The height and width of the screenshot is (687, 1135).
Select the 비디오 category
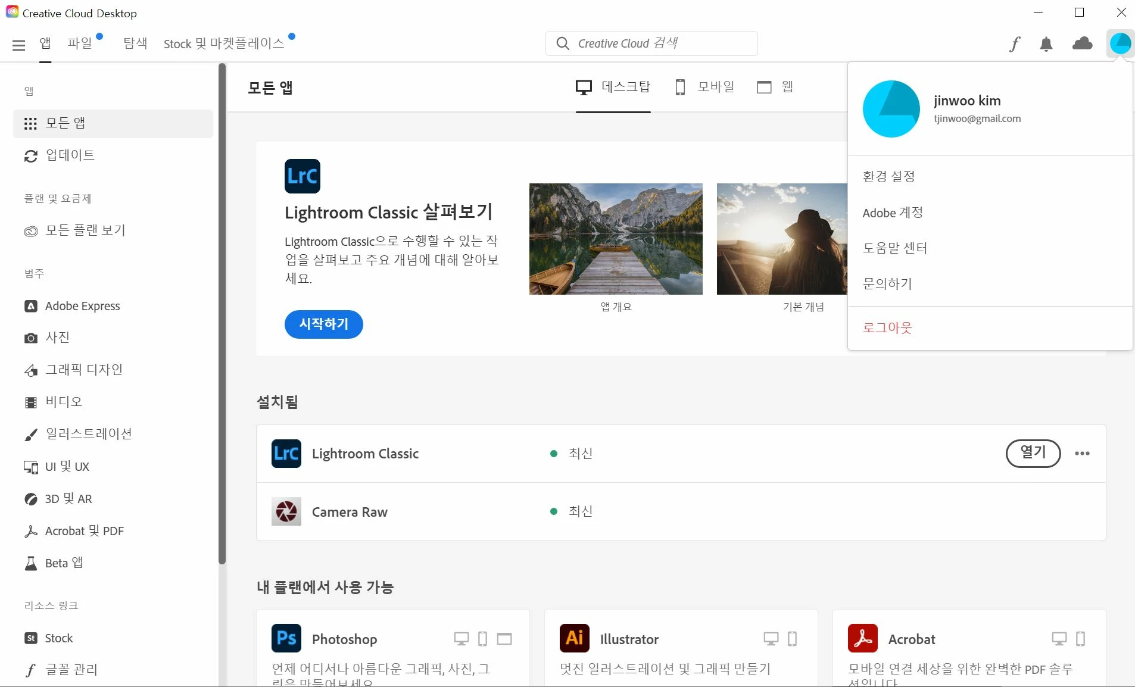(x=53, y=402)
